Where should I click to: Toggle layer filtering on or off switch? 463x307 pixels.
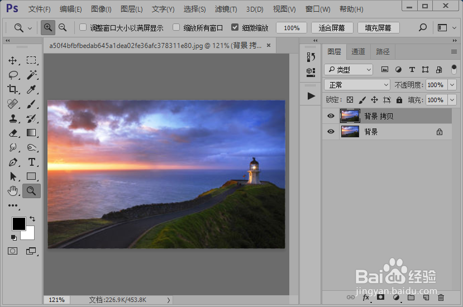point(454,69)
